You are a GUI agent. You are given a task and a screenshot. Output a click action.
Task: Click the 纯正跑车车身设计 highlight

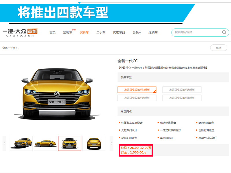point(132,123)
